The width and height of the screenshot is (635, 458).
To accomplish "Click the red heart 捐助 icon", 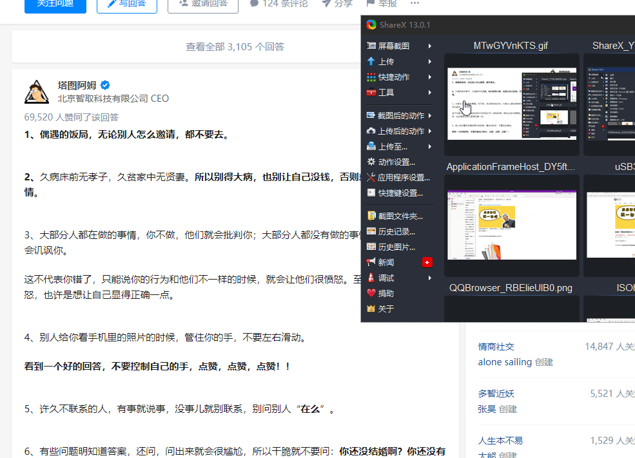I will (x=371, y=294).
